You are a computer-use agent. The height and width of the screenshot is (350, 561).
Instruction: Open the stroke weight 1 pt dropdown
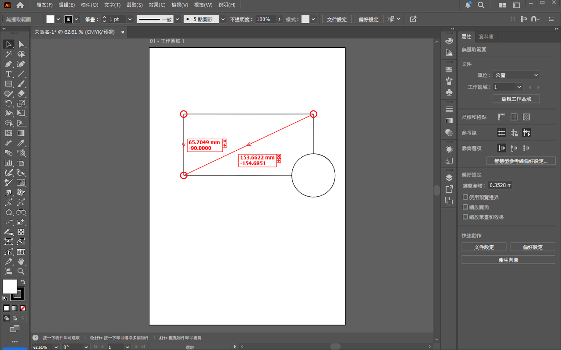(130, 19)
